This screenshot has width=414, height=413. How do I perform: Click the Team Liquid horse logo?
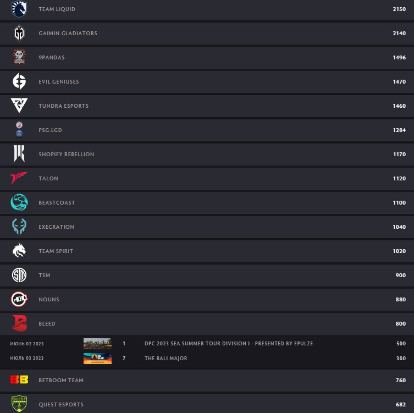click(x=19, y=9)
